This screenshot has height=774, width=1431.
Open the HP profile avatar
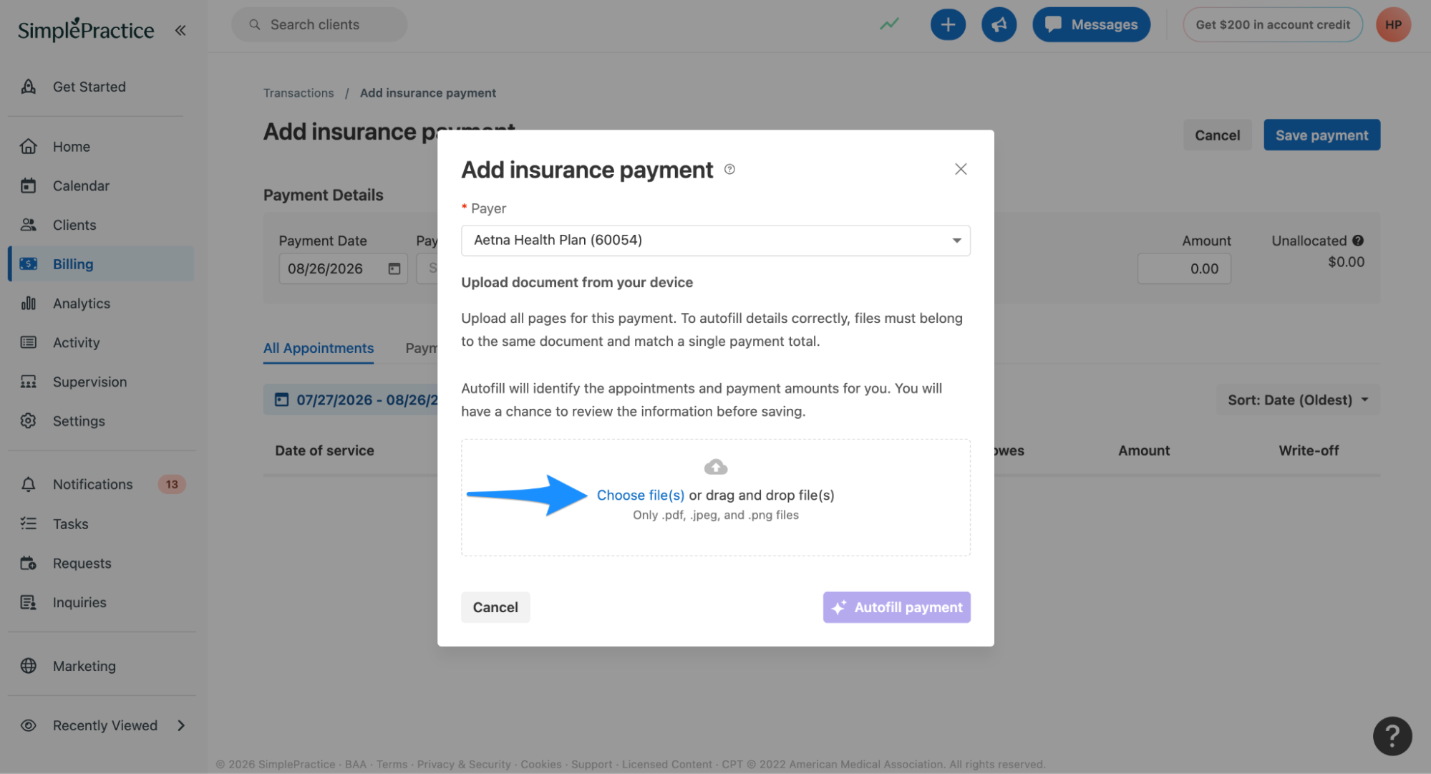coord(1393,25)
